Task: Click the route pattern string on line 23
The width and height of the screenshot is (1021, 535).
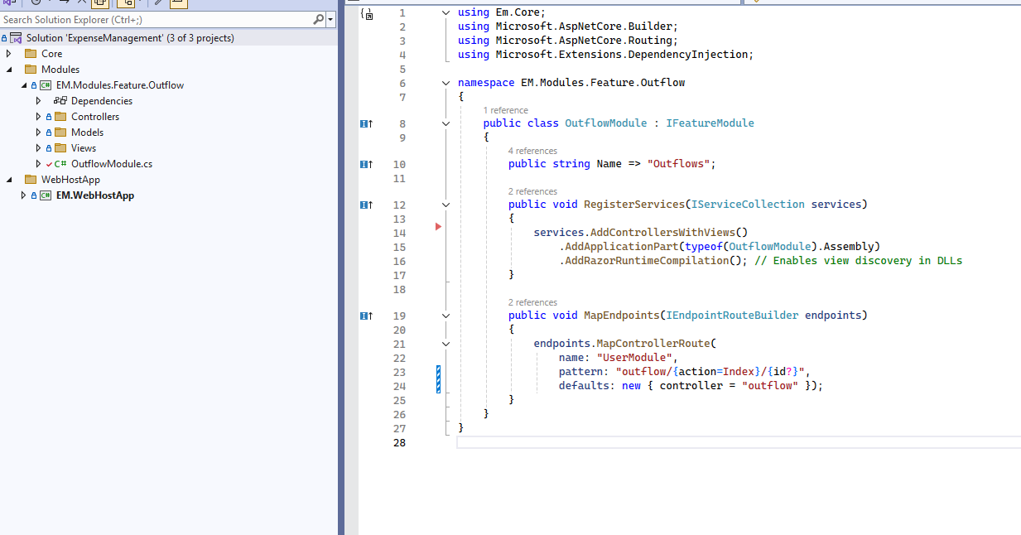Action: (710, 372)
